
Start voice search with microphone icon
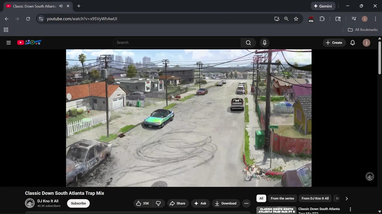pos(264,43)
